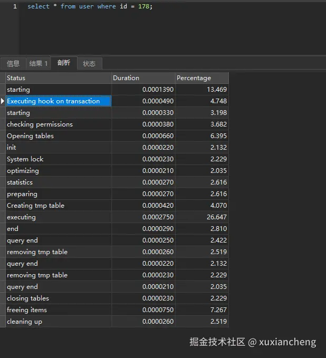
Task: Click duration value 0.0001390
Action: tap(158, 90)
